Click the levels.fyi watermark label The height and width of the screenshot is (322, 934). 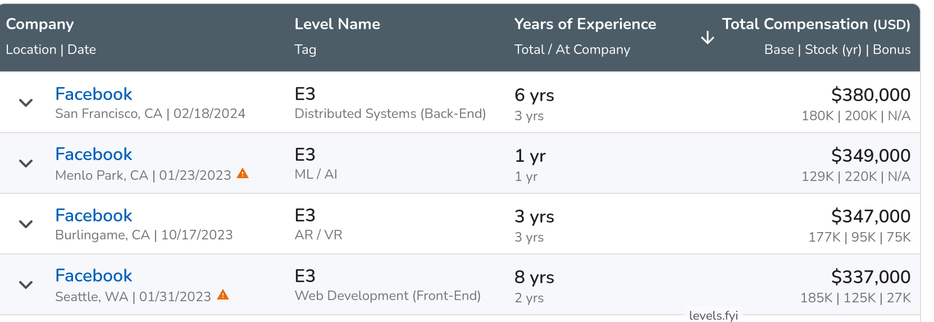(x=713, y=315)
